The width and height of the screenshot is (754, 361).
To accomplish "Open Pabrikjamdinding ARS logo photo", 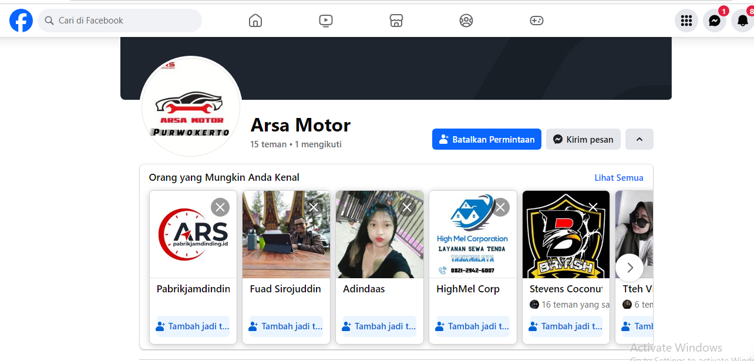I will [193, 234].
